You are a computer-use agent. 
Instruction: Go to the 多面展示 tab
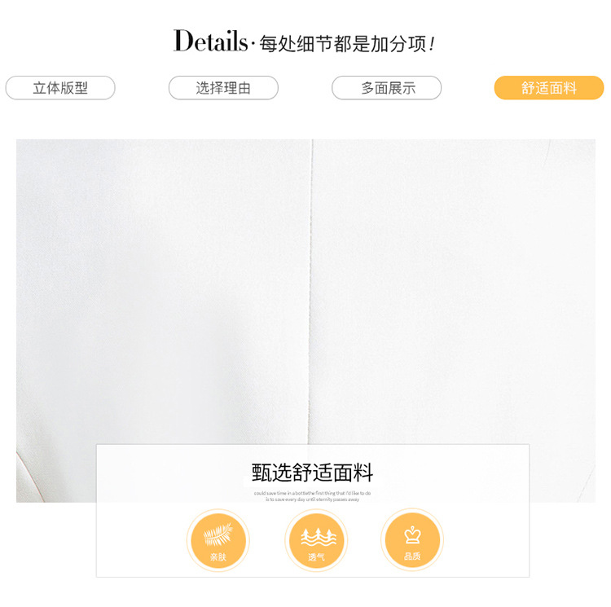pyautogui.click(x=386, y=88)
